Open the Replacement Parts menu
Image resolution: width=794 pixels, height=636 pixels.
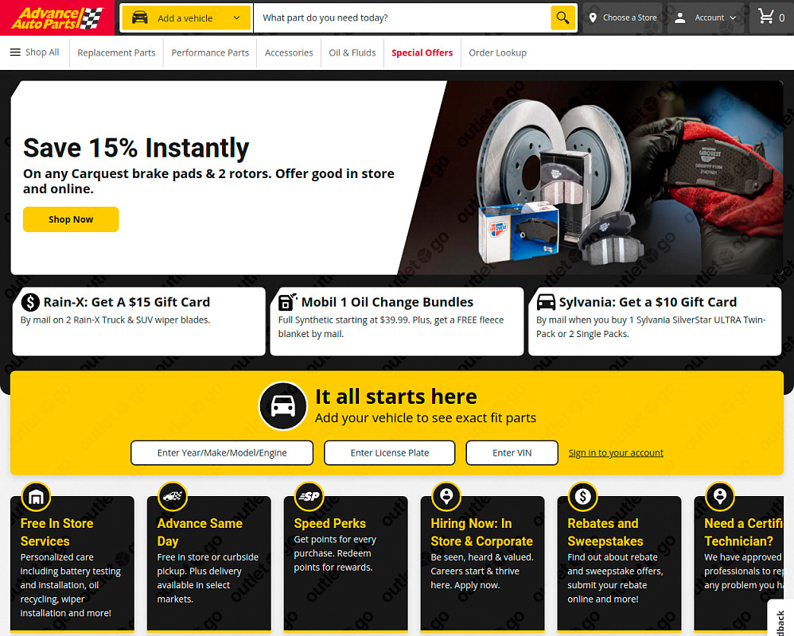[116, 52]
